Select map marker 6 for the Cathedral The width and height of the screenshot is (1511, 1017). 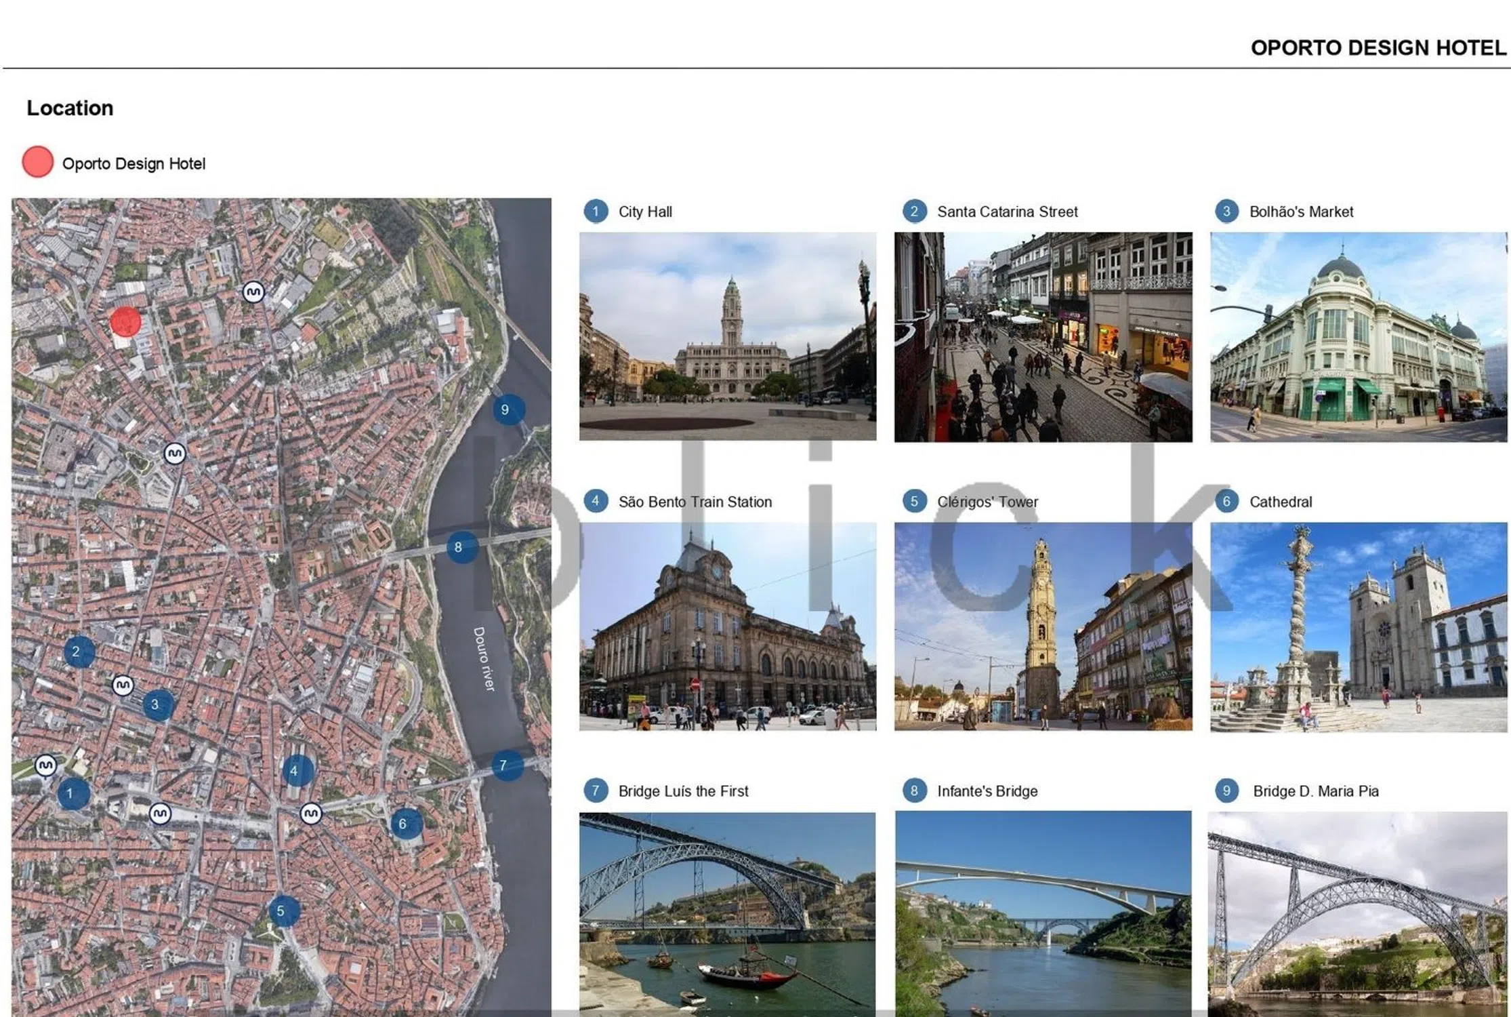[x=407, y=824]
